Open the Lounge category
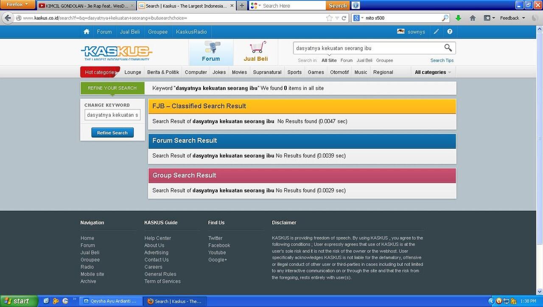 pyautogui.click(x=133, y=72)
